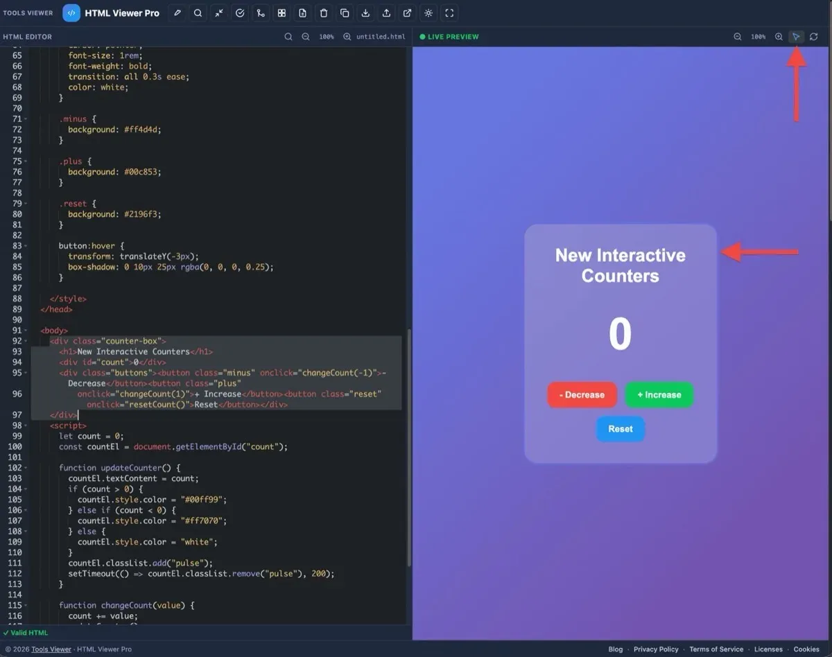This screenshot has width=832, height=657.
Task: Click the download arrow icon
Action: pos(365,13)
